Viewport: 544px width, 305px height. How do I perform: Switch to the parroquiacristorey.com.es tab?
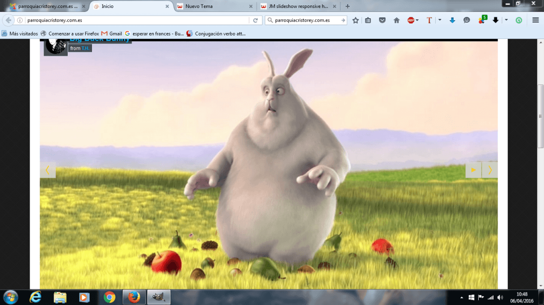(48, 6)
